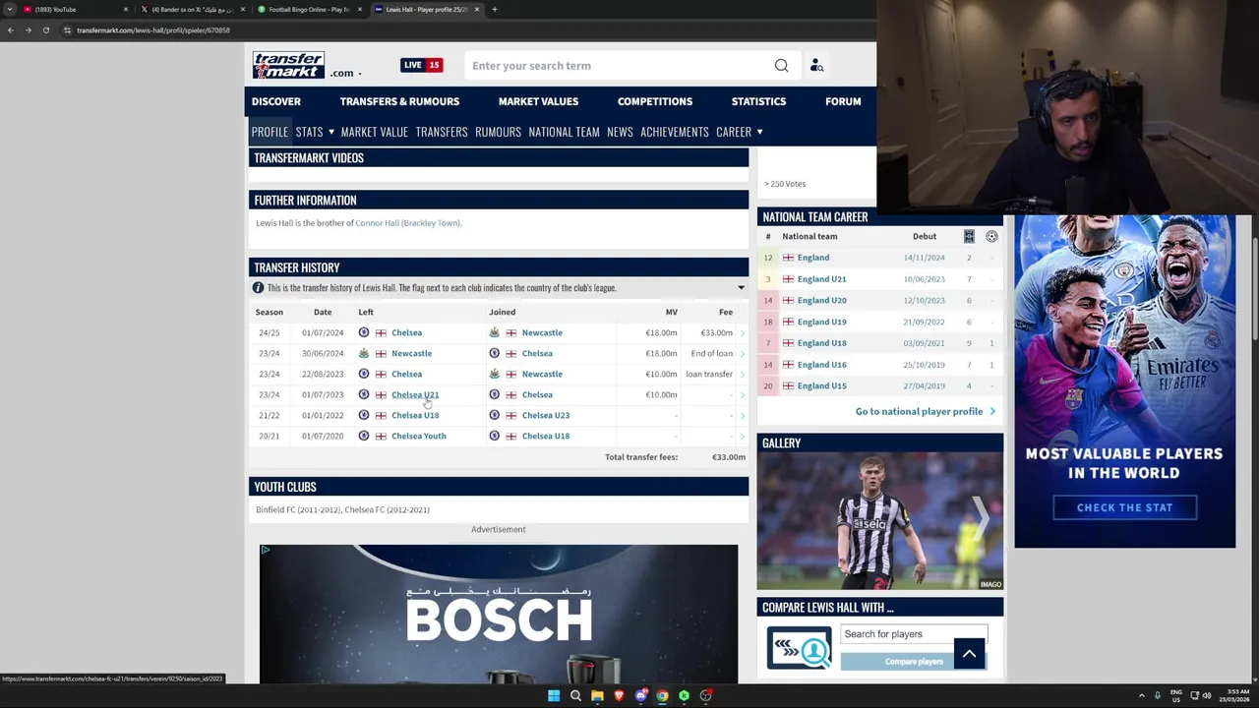Click the €33.00m fee in 24/25 row
The height and width of the screenshot is (708, 1259).
tap(716, 333)
